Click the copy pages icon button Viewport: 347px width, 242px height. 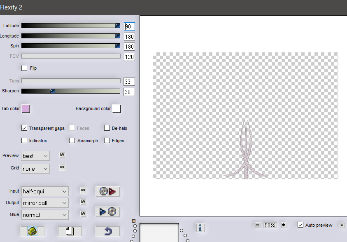pos(70,231)
